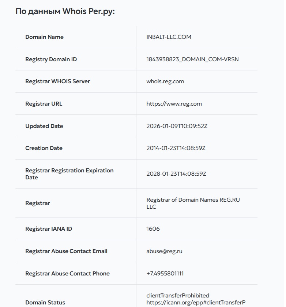This screenshot has width=286, height=307.
Task: Click the Domain Name row label
Action: (x=44, y=37)
